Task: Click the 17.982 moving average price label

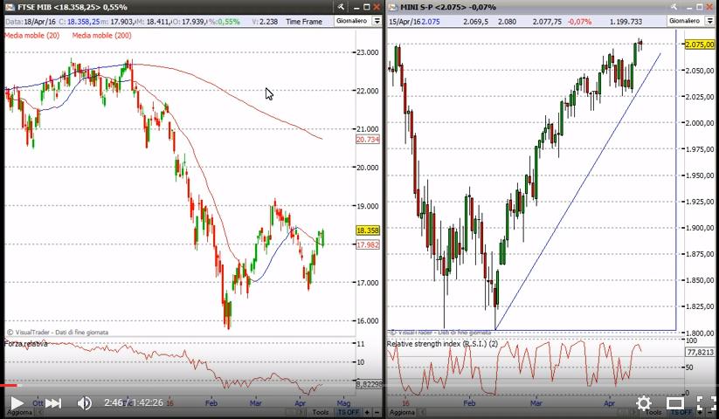Action: (x=368, y=245)
